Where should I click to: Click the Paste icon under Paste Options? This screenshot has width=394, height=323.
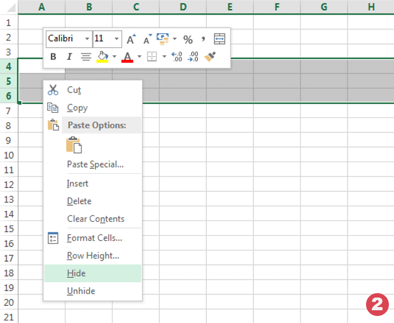click(74, 145)
